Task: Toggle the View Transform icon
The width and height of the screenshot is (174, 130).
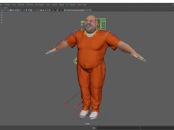Action: tap(65, 10)
